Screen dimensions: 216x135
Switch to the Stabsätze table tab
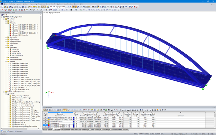(x=126, y=130)
